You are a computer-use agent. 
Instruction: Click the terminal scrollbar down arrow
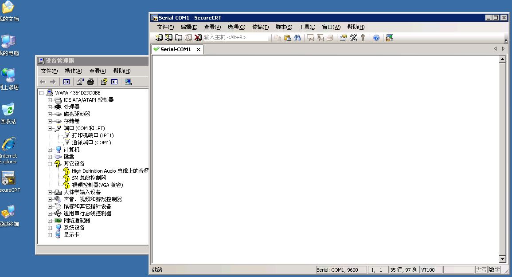tap(503, 259)
